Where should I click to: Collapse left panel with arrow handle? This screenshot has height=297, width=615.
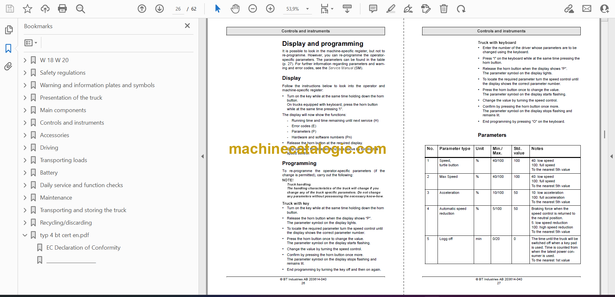coord(202,156)
